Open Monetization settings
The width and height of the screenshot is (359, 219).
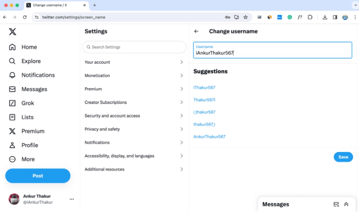click(134, 75)
